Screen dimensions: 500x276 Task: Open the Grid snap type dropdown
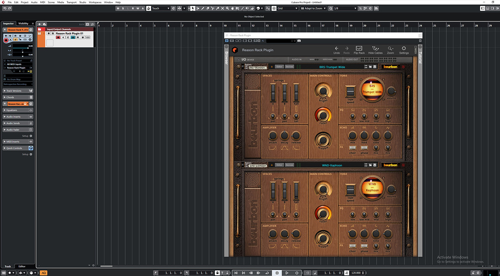287,8
